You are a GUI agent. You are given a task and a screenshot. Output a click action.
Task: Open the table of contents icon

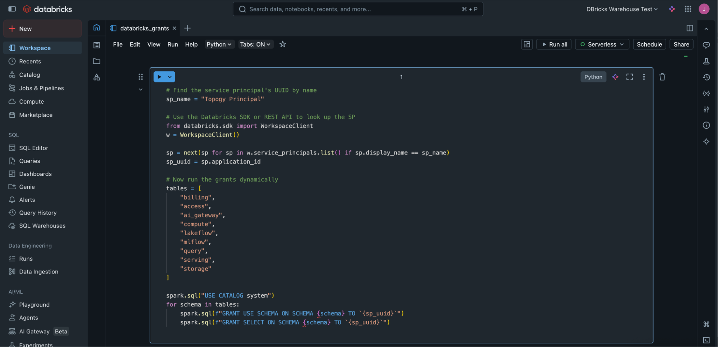pyautogui.click(x=97, y=45)
